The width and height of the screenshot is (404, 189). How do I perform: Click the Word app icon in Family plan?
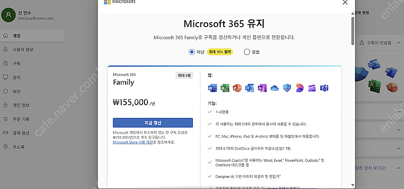(x=212, y=88)
